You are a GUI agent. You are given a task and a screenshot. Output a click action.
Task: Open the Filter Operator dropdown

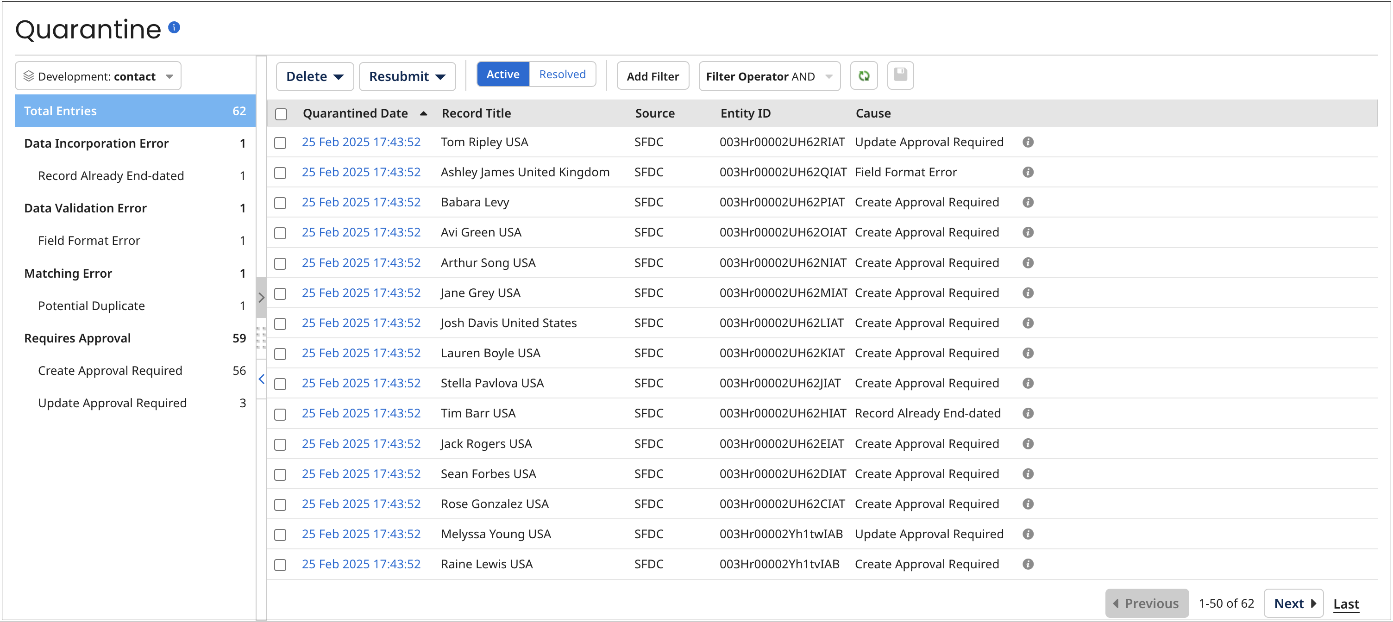coord(768,75)
